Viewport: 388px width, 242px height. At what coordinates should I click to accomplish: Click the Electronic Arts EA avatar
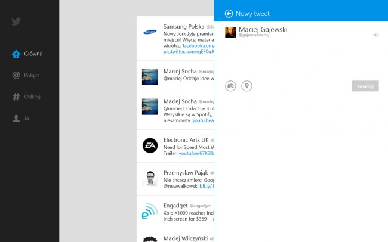(150, 145)
